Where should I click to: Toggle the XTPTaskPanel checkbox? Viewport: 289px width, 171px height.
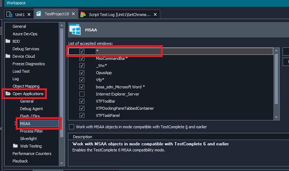[x=82, y=115]
